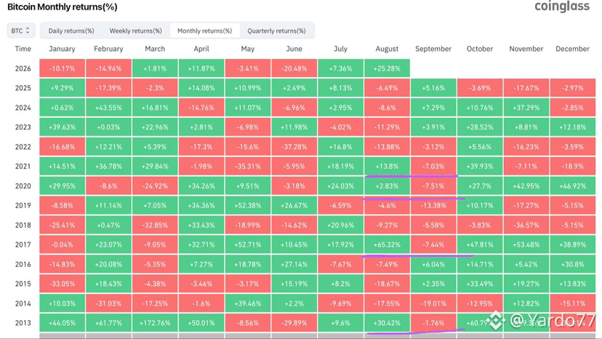The height and width of the screenshot is (339, 602).
Task: Select the +61.77% February 2013 cell
Action: click(108, 323)
